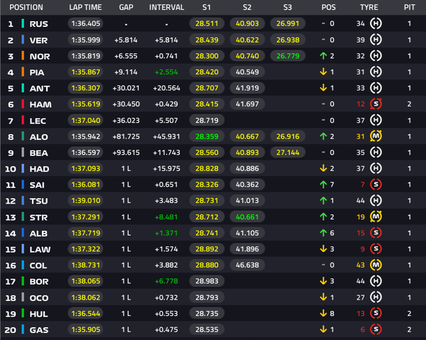Click NOR's green position-gain arrow
426x340 pixels.
tap(323, 56)
